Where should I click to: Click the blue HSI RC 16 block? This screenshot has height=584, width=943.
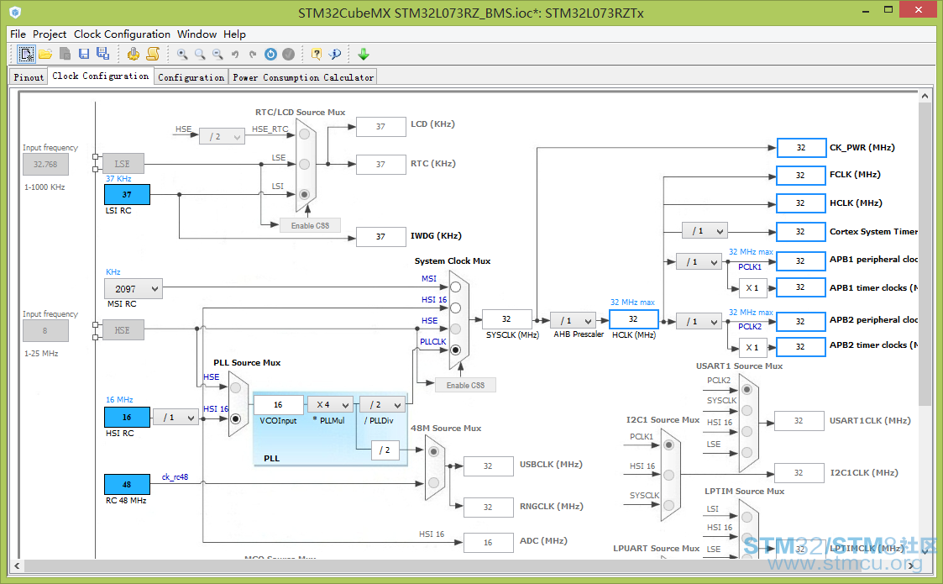(x=127, y=418)
